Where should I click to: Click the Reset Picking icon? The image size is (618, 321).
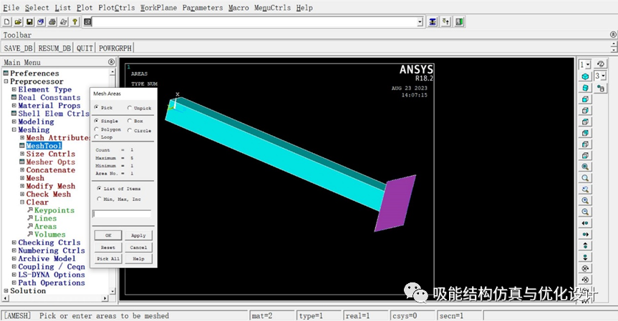click(x=445, y=21)
